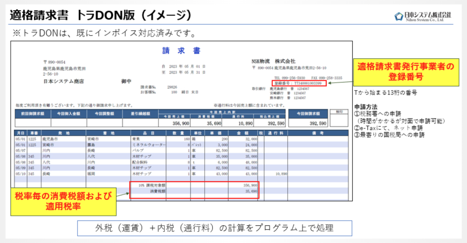Click the 消費税額 amount 35,690 in red box
Image resolution: width=467 pixels, height=243 pixels.
251,191
